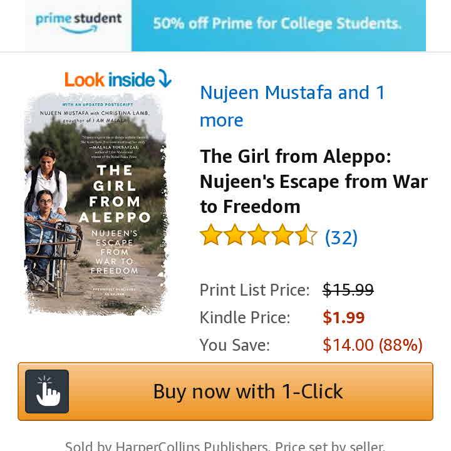This screenshot has width=451, height=451.
Task: Open the Nujeen Mustafa and 1 more author link
Action: [293, 106]
